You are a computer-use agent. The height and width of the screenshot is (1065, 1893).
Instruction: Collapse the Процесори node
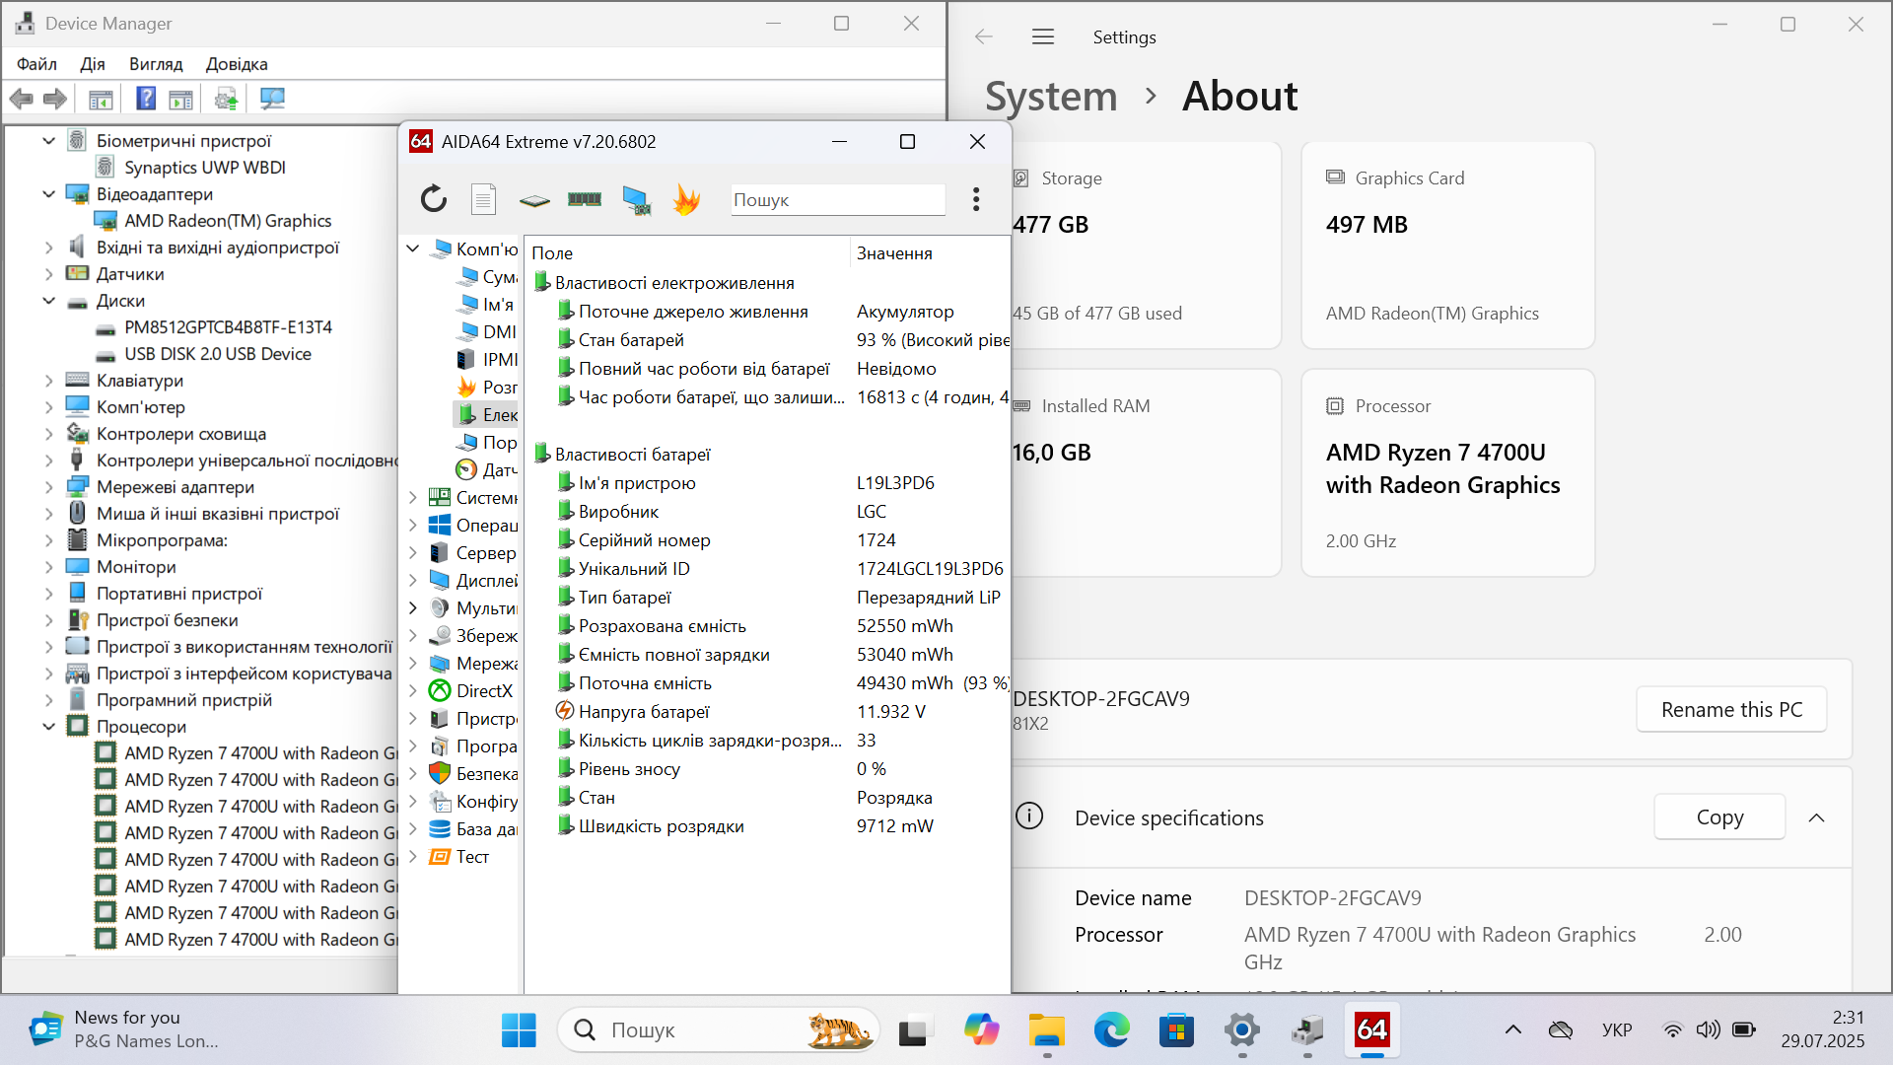click(48, 727)
